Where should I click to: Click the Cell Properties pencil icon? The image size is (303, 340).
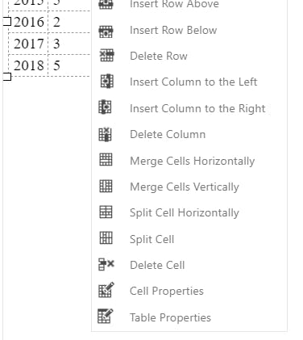[x=106, y=290]
